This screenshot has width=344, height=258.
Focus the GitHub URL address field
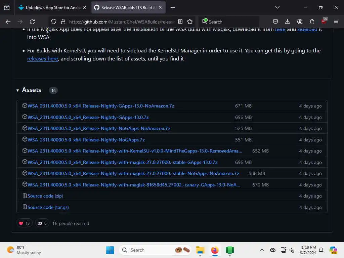point(122,22)
